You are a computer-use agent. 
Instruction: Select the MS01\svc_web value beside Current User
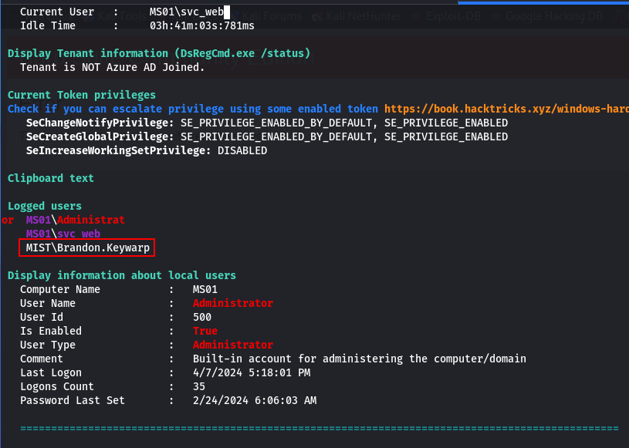point(187,12)
